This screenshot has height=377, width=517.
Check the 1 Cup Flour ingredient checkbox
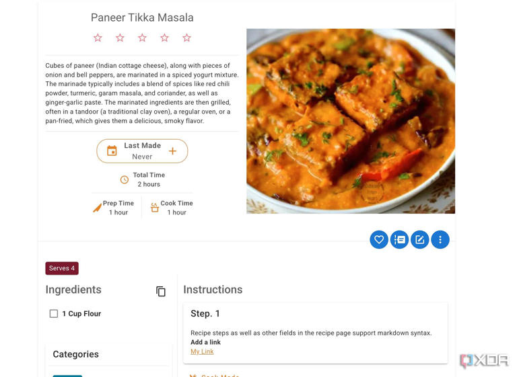pyautogui.click(x=54, y=314)
